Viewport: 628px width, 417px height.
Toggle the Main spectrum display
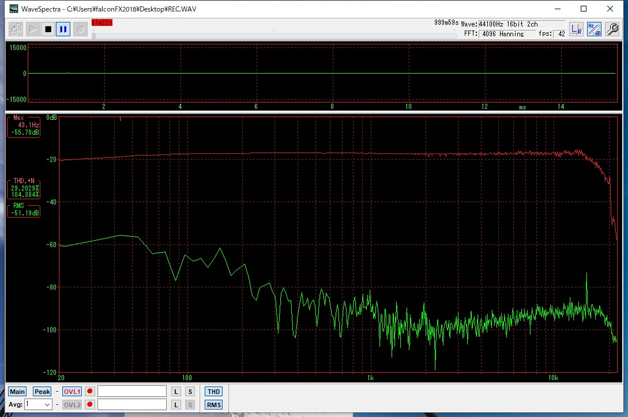[x=17, y=392]
